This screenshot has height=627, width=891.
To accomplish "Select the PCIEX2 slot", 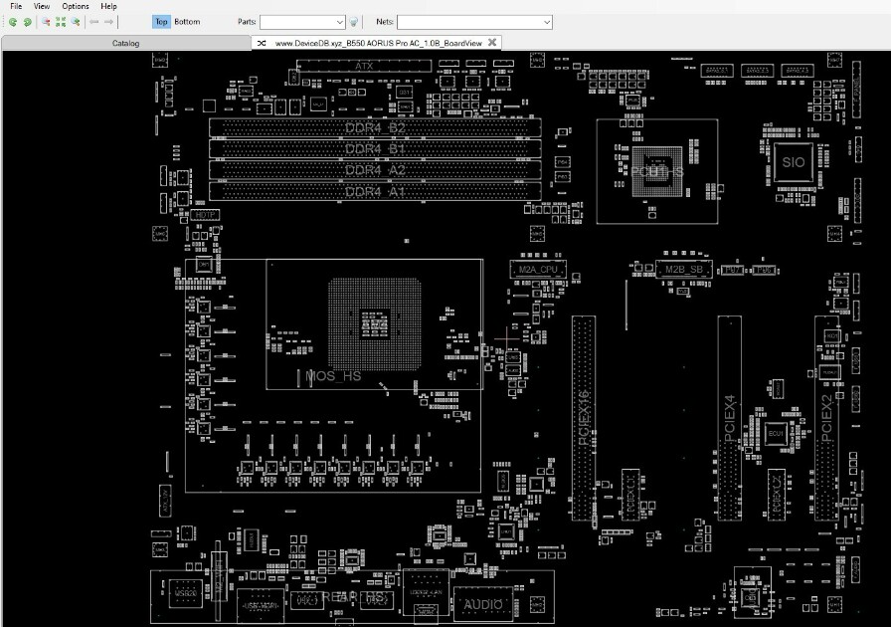I will pyautogui.click(x=826, y=418).
